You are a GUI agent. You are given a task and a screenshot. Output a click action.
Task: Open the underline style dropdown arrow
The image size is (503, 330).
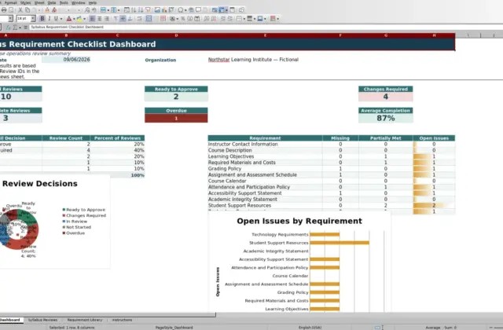pos(61,19)
